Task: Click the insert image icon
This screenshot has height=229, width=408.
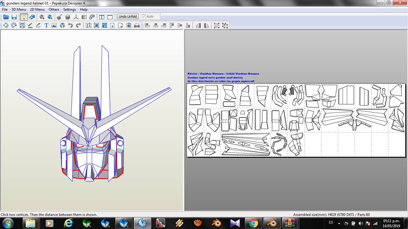Action: [x=54, y=25]
